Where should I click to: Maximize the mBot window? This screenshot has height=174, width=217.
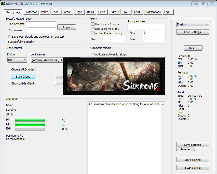pos(204,4)
